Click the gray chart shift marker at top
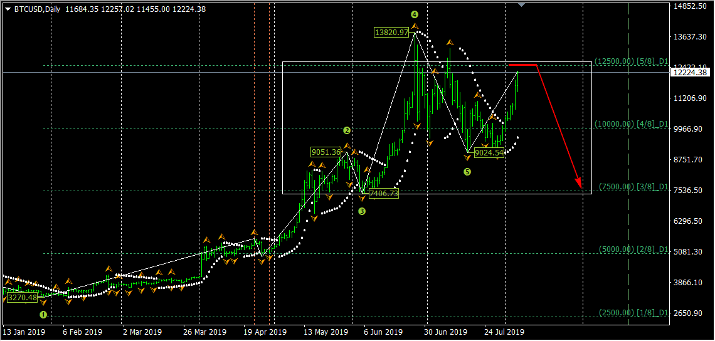Image resolution: width=715 pixels, height=341 pixels. [x=522, y=4]
